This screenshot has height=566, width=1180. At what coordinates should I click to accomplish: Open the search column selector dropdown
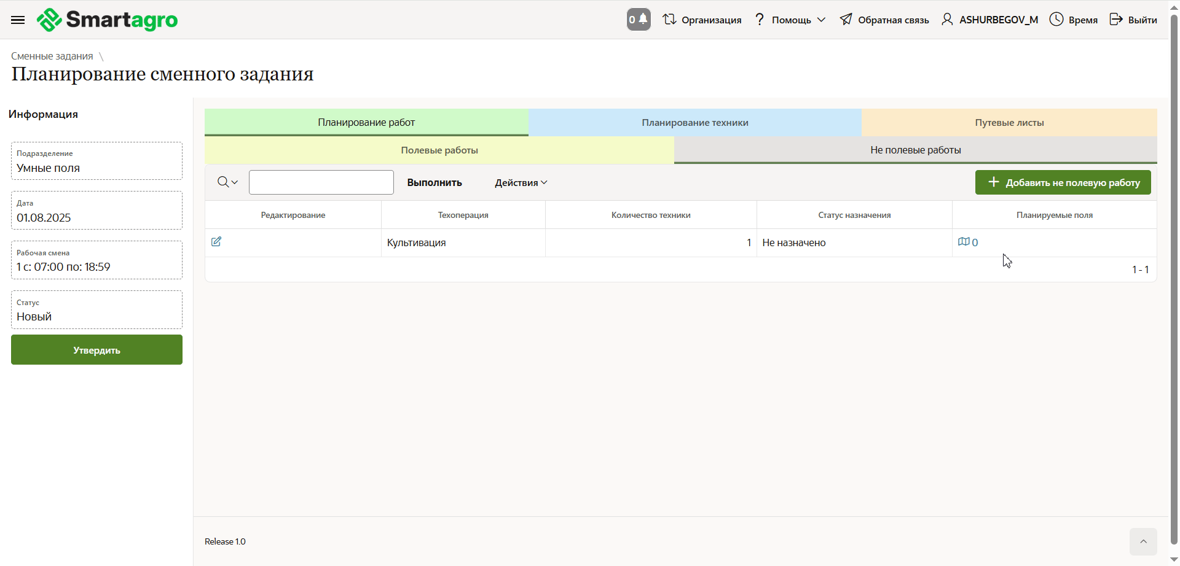[227, 182]
